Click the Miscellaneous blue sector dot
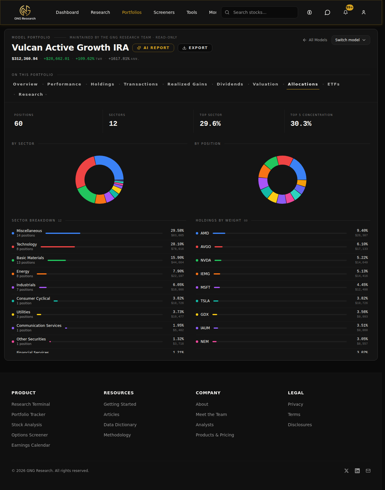The image size is (385, 490). coord(13,233)
